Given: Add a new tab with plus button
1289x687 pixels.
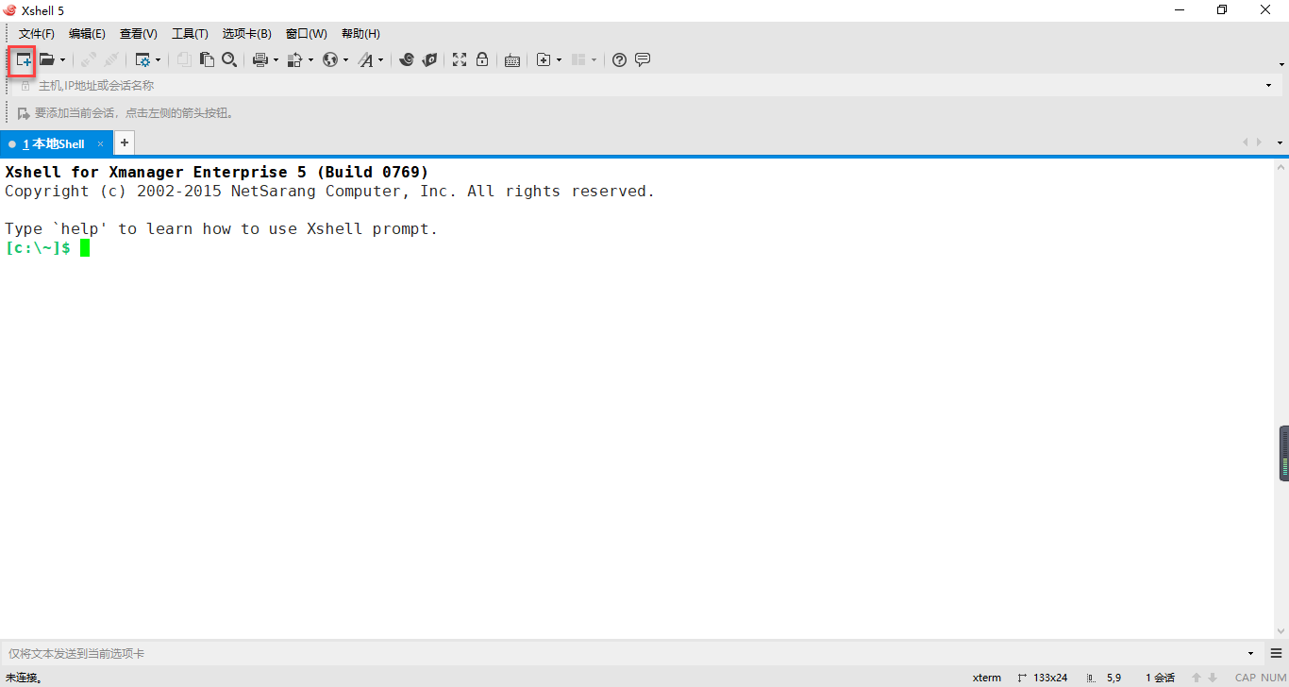Looking at the screenshot, I should point(124,143).
